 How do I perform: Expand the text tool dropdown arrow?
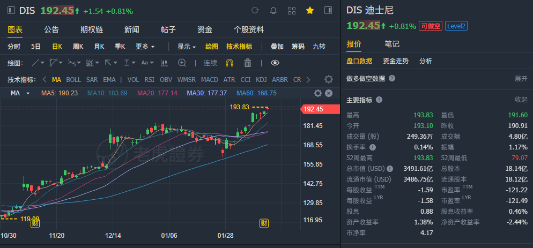point(152,63)
